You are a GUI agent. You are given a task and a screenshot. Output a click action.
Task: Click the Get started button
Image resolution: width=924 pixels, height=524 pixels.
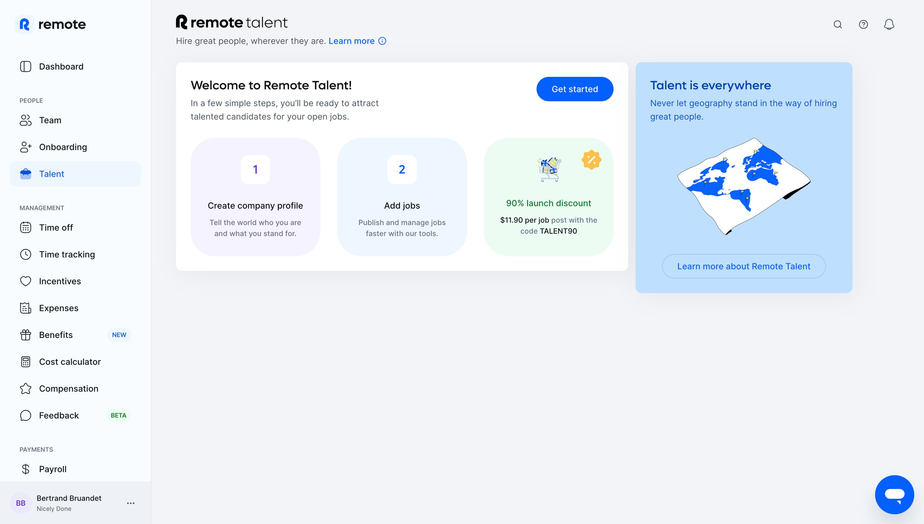pyautogui.click(x=575, y=89)
